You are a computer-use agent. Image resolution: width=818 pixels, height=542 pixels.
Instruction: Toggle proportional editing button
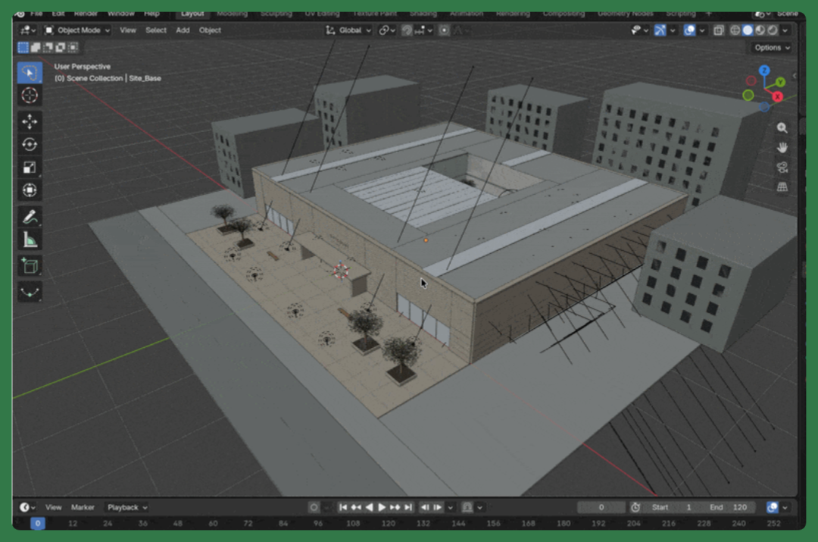pyautogui.click(x=444, y=30)
